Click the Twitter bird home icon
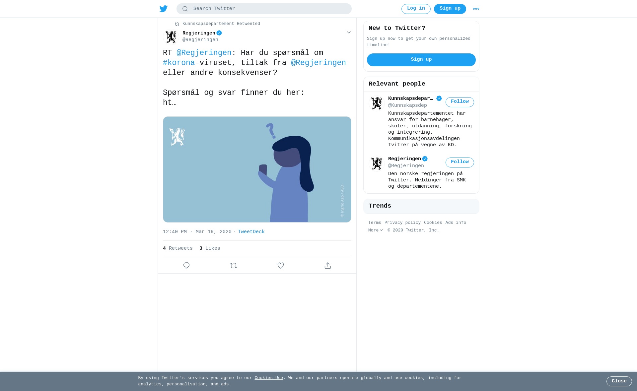The width and height of the screenshot is (637, 391). pyautogui.click(x=164, y=9)
